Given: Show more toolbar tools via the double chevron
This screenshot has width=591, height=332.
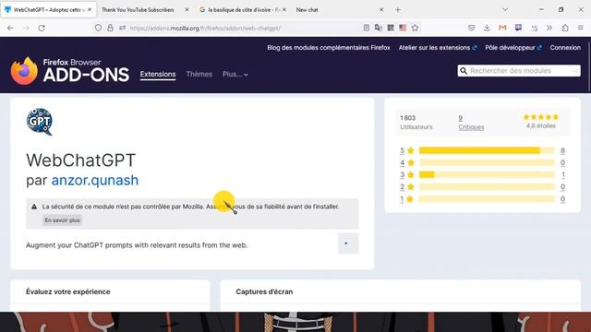Looking at the screenshot, I should [x=549, y=28].
